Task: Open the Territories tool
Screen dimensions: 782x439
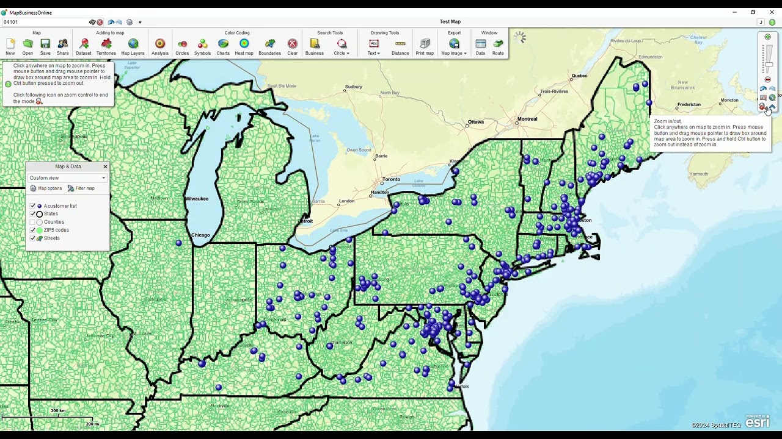Action: pyautogui.click(x=106, y=47)
